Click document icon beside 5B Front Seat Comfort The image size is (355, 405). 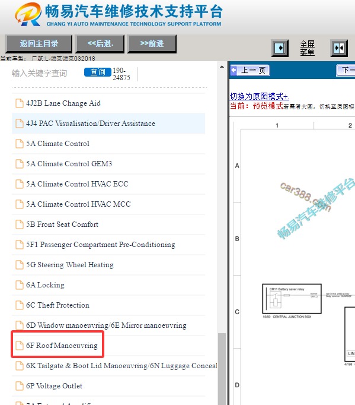(x=20, y=224)
